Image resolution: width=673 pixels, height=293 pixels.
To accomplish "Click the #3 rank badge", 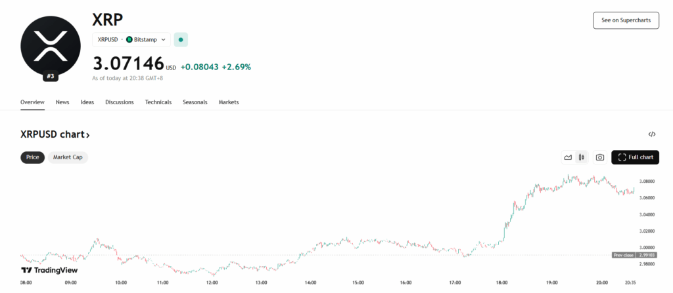I will coord(51,76).
